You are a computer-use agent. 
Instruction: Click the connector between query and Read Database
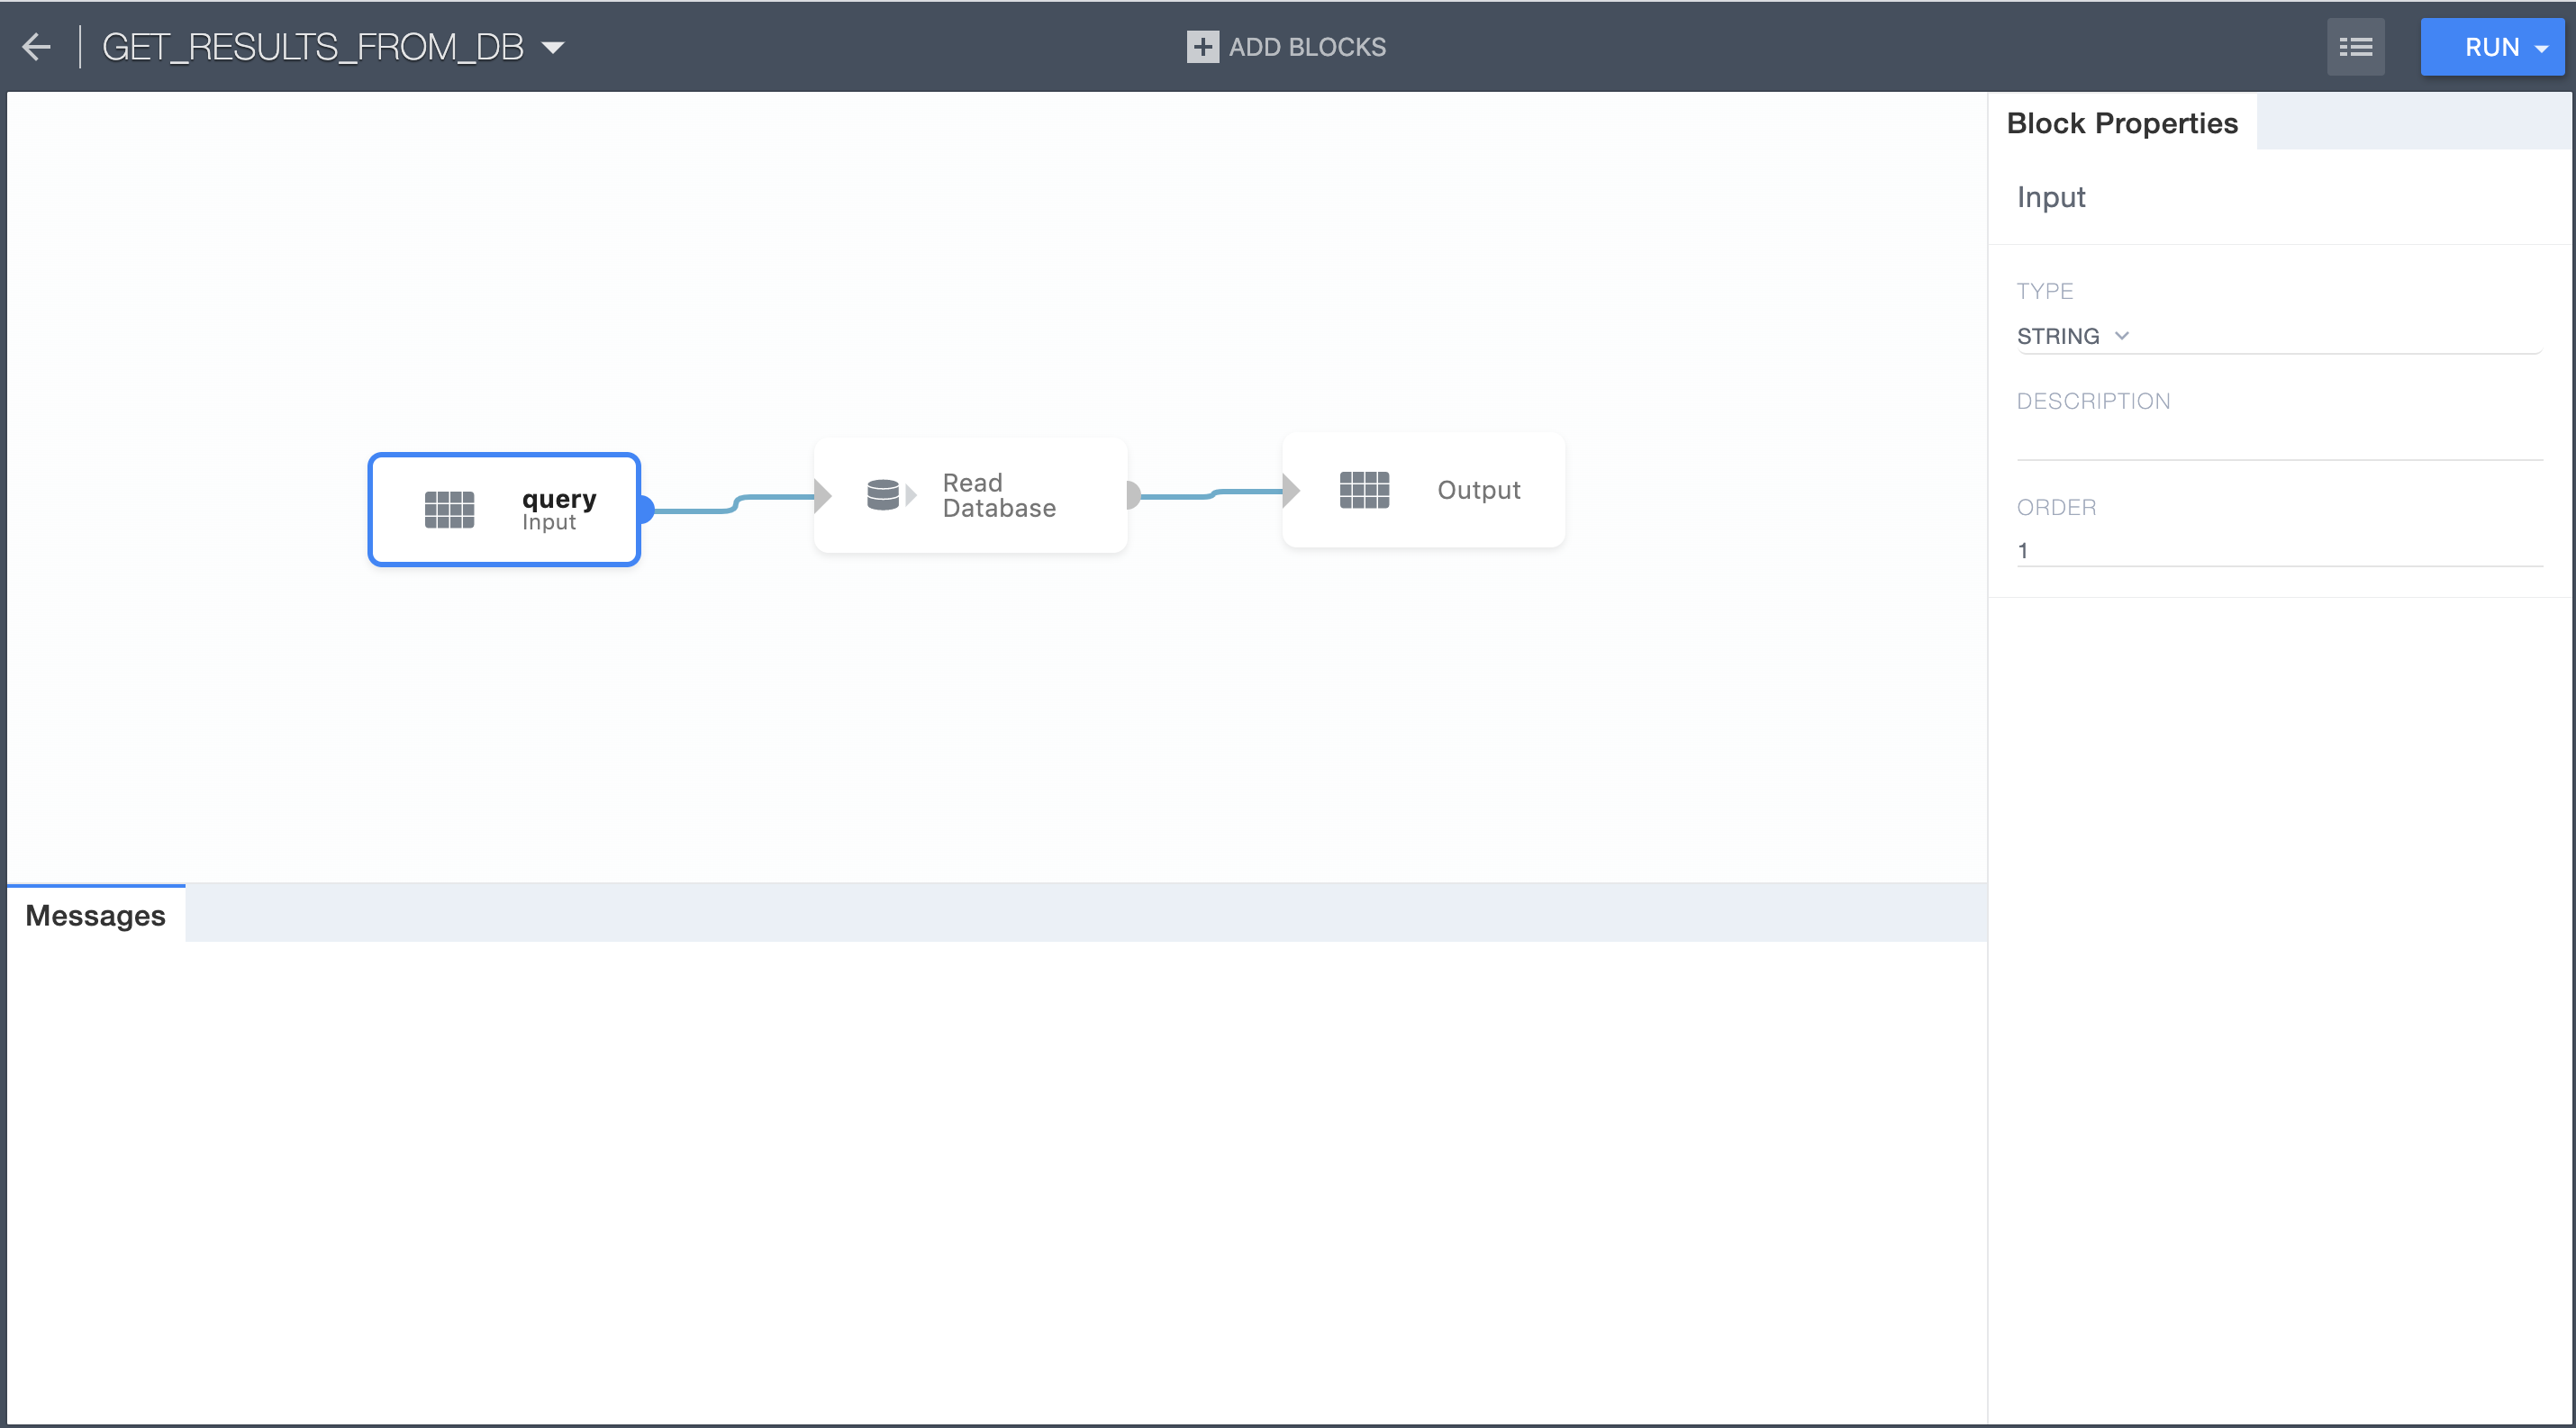(x=735, y=502)
